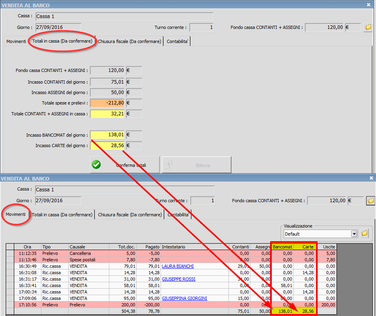Click Causale column header
The width and height of the screenshot is (376, 316).
coord(89,247)
